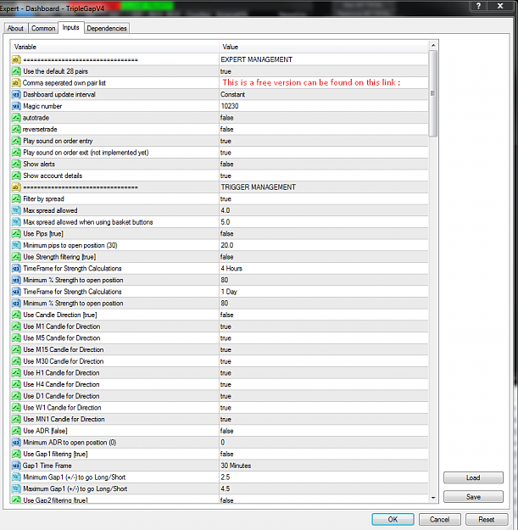This screenshot has width=518, height=530.
Task: Click the string icon beside 'Comma seperated own pair list'
Action: (x=16, y=83)
